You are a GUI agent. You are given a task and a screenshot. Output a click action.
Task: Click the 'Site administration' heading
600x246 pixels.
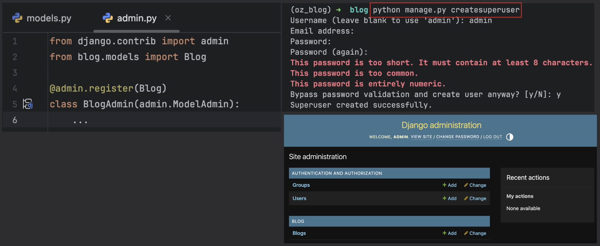318,157
